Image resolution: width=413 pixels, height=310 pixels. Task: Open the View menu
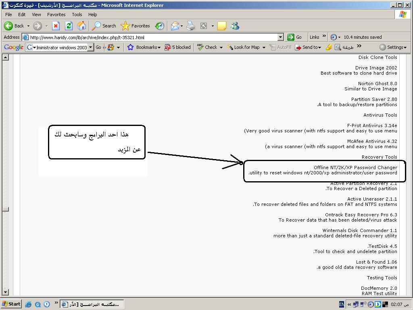36,15
